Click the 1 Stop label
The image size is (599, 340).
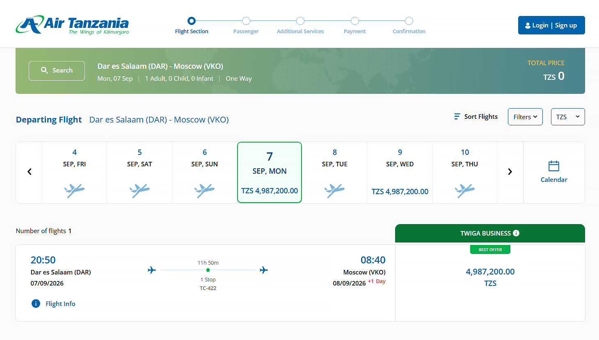(x=208, y=279)
